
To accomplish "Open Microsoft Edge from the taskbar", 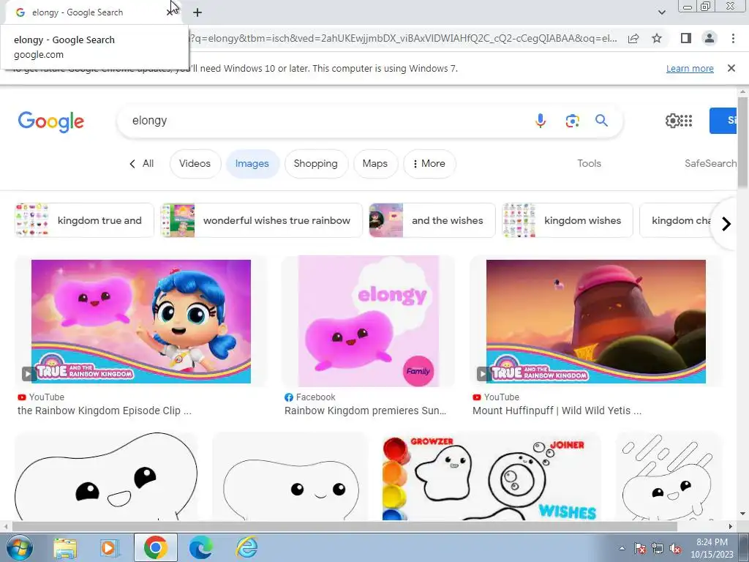I will pyautogui.click(x=200, y=547).
